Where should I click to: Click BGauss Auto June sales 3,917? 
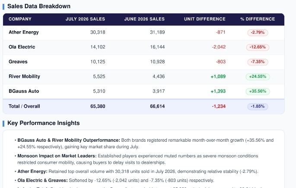(x=159, y=91)
